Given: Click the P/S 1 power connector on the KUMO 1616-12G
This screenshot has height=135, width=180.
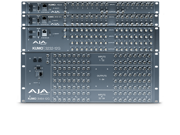Looking at the screenshot, I should pyautogui.click(x=31, y=19).
